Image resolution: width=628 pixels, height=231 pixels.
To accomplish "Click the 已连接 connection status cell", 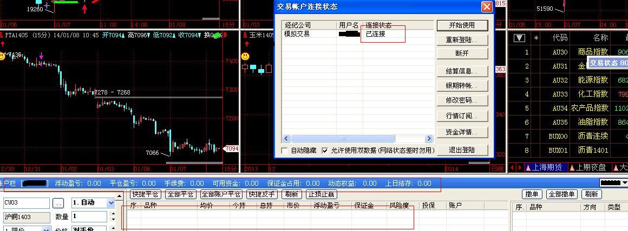I will coord(376,35).
